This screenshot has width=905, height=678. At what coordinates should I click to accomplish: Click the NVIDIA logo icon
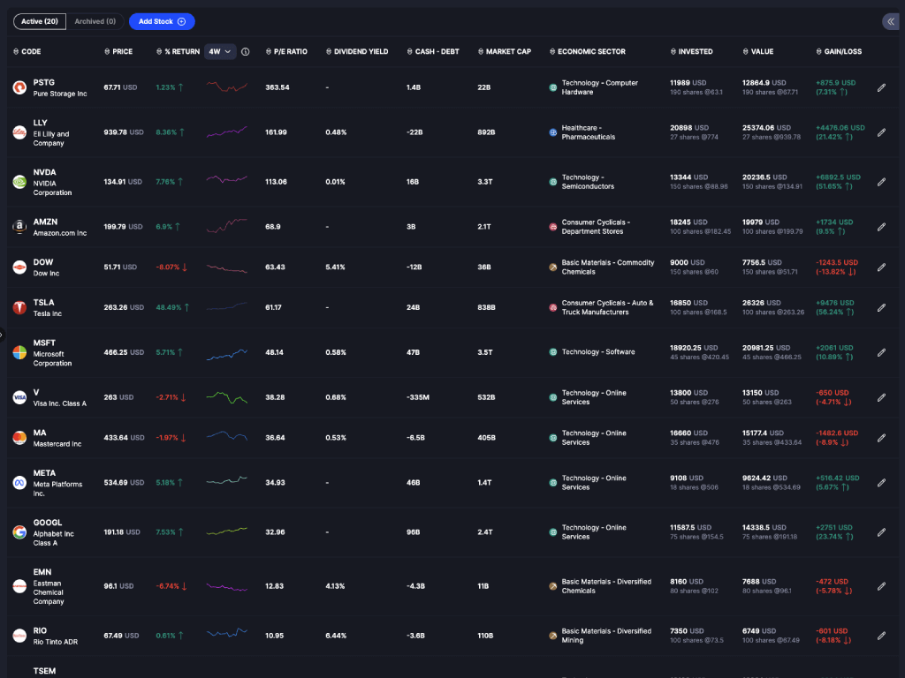pyautogui.click(x=19, y=182)
